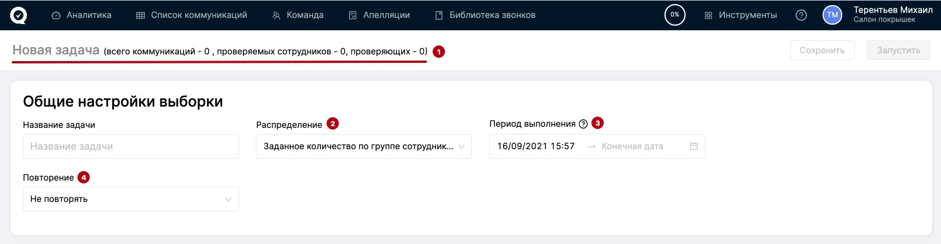Click red marker badge number 4
This screenshot has height=244, width=941.
(84, 177)
